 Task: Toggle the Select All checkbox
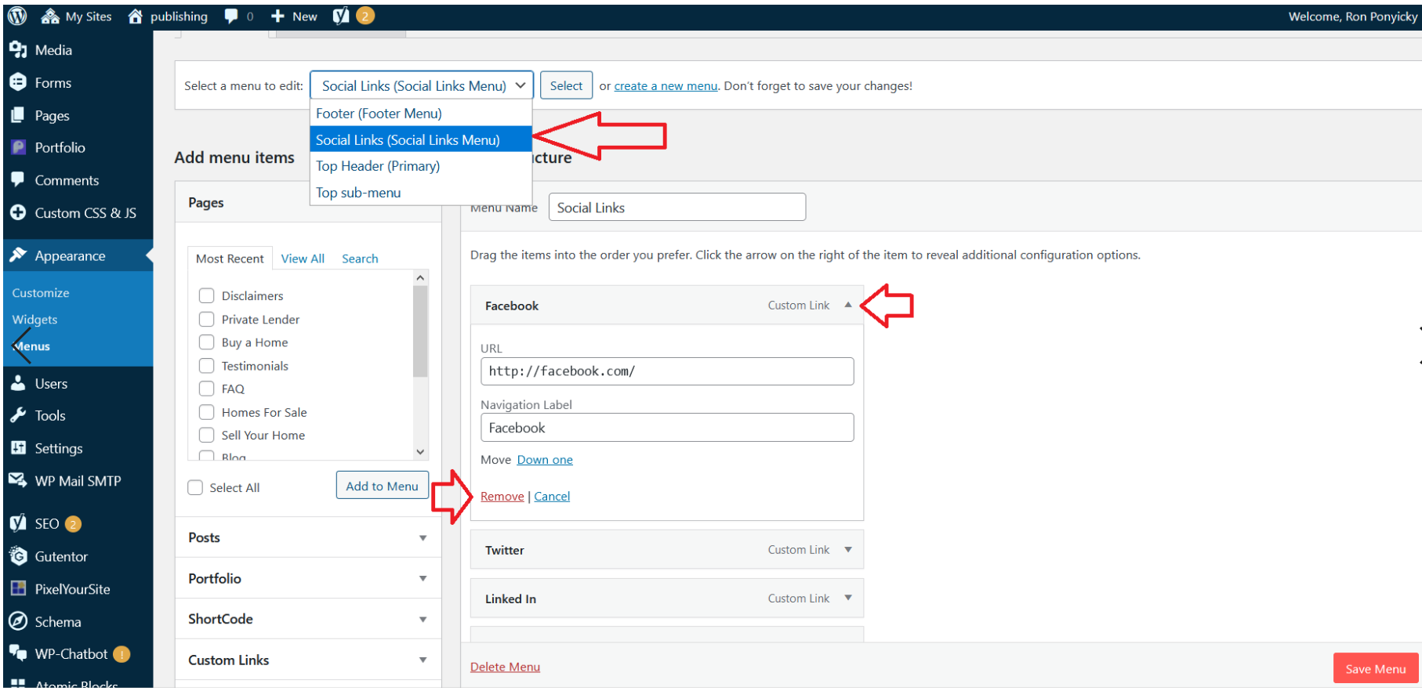pos(195,487)
